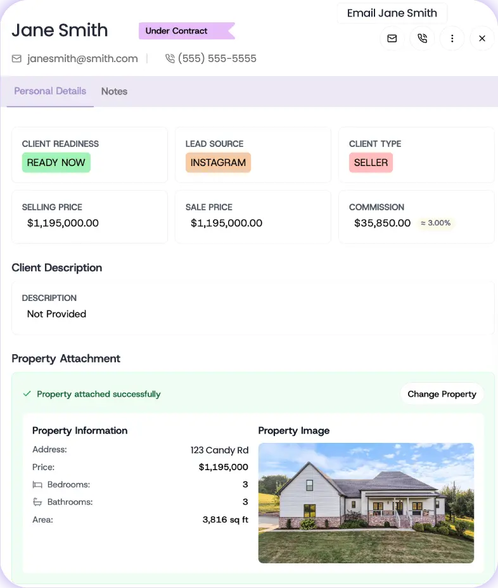
Task: Switch to the Notes tab
Action: [x=114, y=91]
